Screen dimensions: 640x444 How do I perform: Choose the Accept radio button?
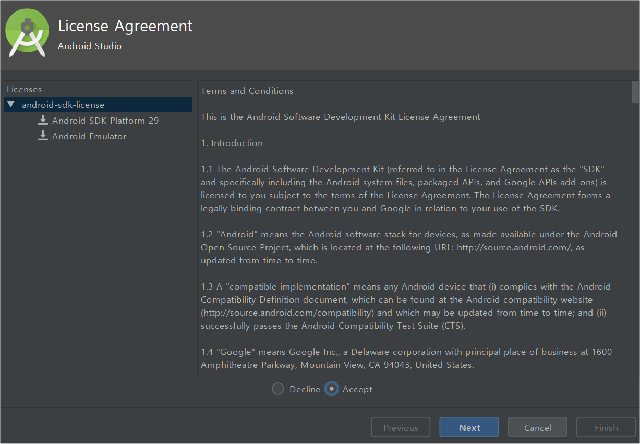click(x=331, y=389)
